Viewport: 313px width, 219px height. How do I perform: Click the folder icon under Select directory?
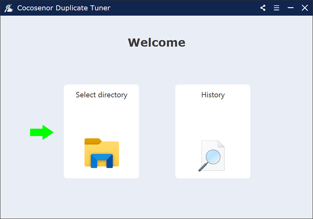[102, 153]
